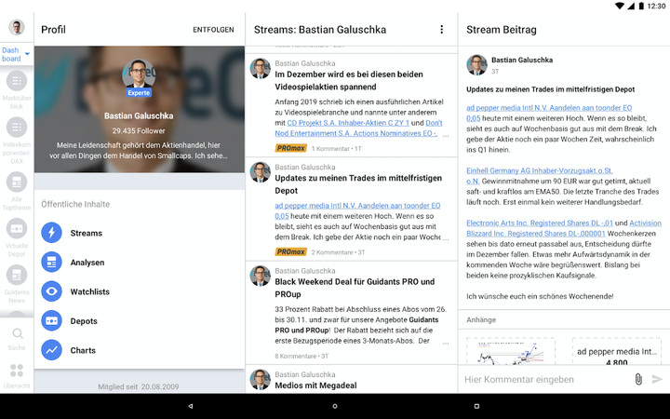Click the send comment arrow icon
670x419 pixels.
657,379
